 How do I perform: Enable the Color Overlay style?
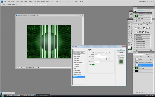click(73, 70)
